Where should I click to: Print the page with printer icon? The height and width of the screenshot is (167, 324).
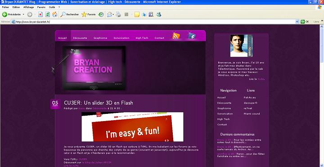tap(118, 14)
